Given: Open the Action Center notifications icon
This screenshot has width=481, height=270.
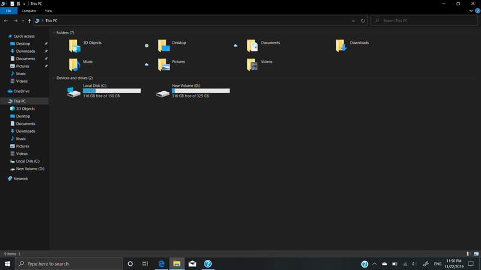Looking at the screenshot, I should [471, 263].
